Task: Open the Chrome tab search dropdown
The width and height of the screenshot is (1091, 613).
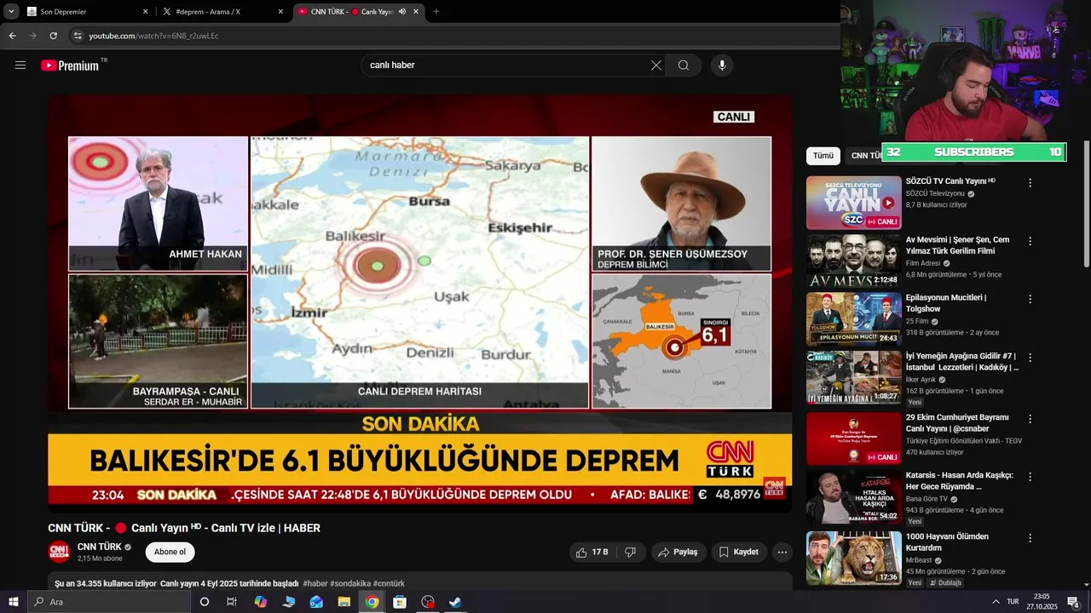Action: 11,12
